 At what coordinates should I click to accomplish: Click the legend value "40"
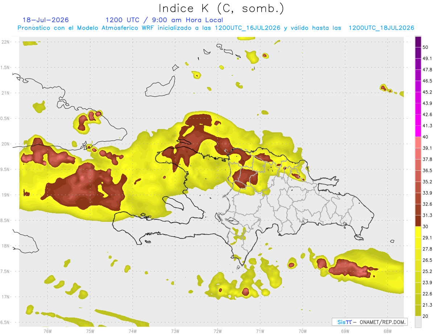coord(426,137)
